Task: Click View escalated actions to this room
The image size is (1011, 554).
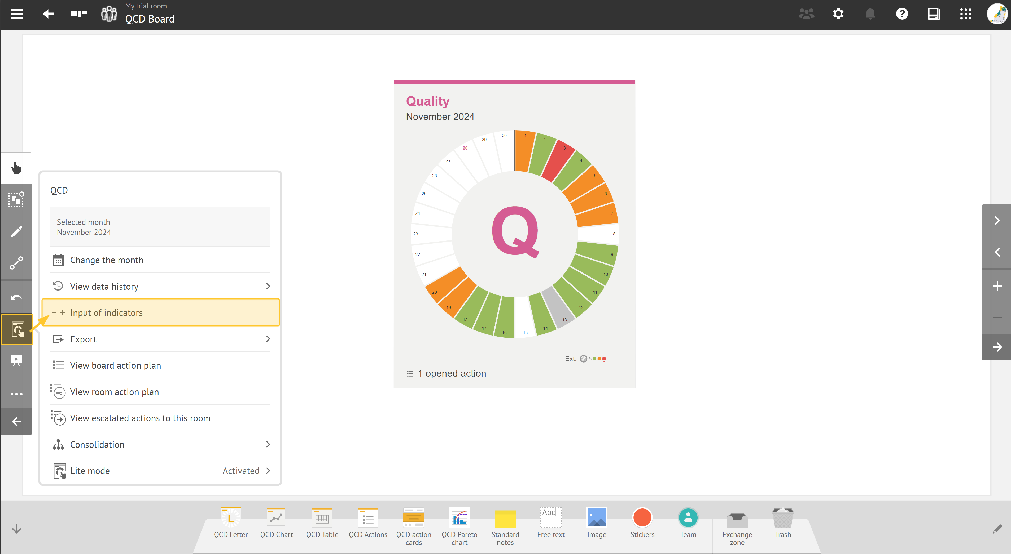Action: pos(140,418)
